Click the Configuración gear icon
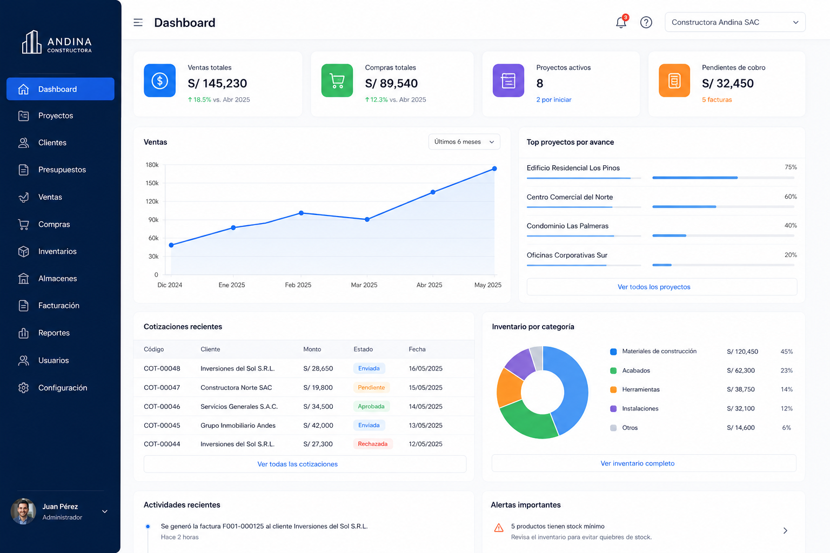This screenshot has width=830, height=553. (23, 388)
